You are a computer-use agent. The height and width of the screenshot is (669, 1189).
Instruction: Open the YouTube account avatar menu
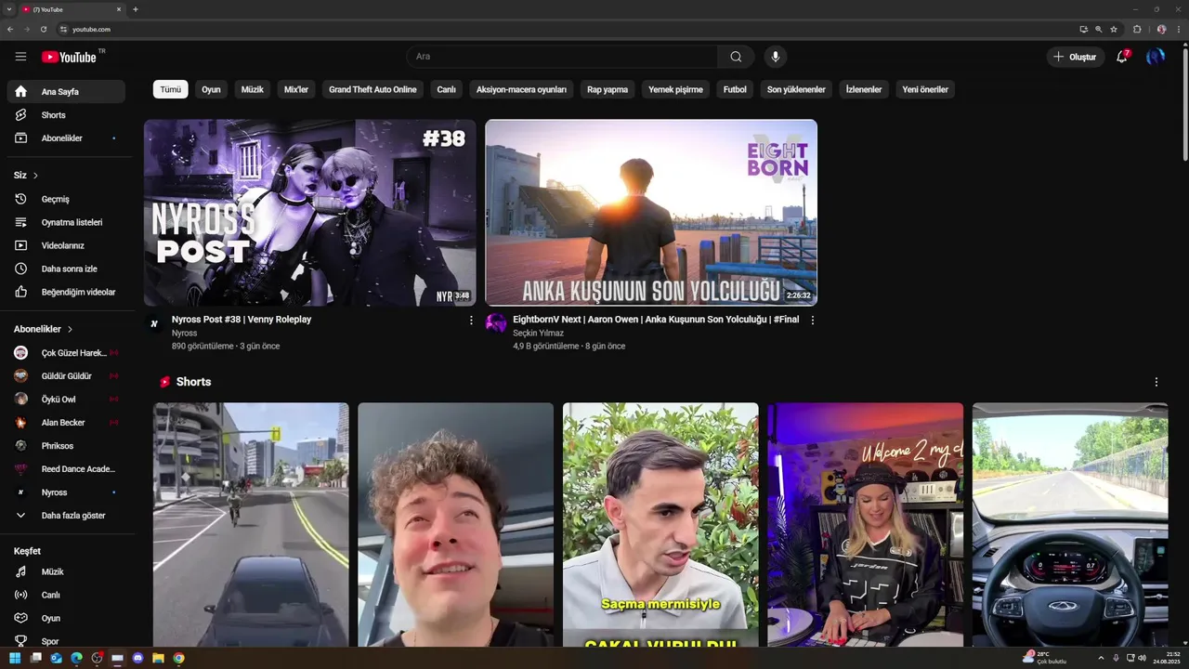tap(1156, 57)
